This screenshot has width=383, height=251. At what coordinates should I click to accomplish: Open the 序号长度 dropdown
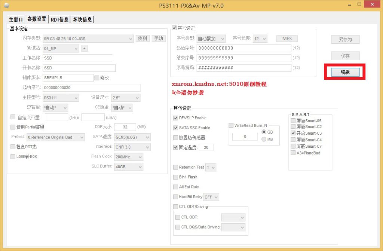[x=260, y=39]
